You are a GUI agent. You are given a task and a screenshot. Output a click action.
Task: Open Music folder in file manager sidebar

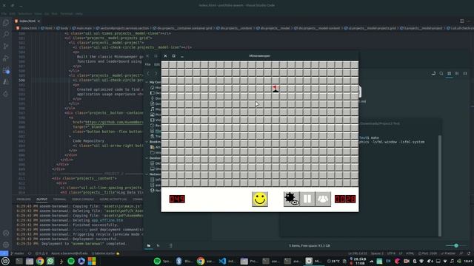coord(155,109)
